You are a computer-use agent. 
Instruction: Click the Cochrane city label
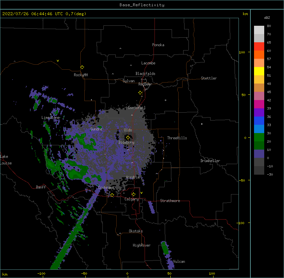click(106, 188)
